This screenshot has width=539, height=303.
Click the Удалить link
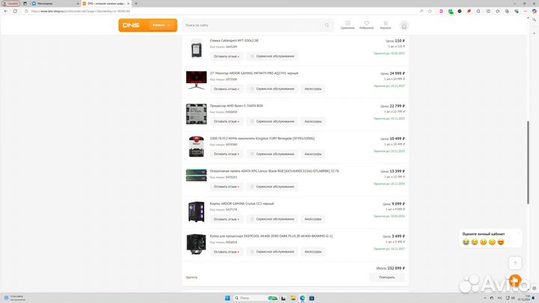tap(192, 277)
